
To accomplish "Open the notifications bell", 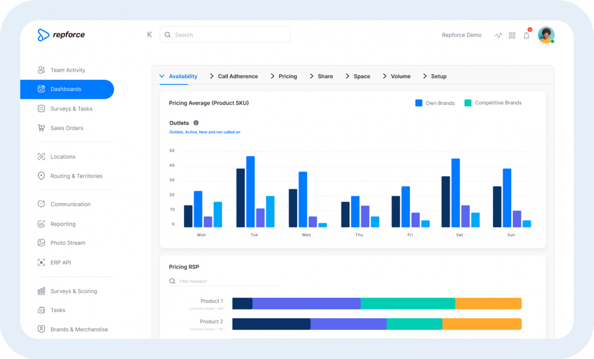I will pos(526,35).
